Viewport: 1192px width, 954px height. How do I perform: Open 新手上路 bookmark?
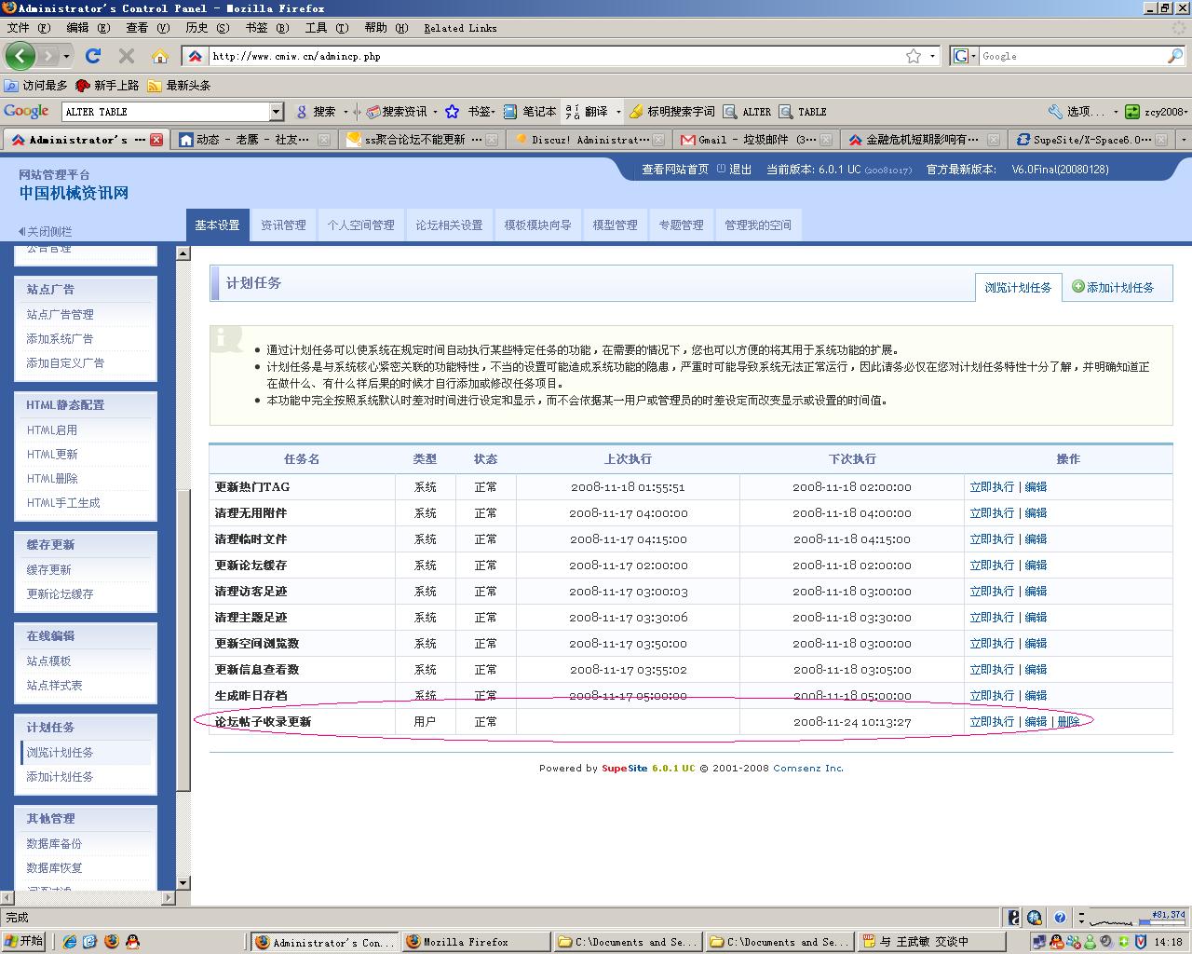pos(107,86)
